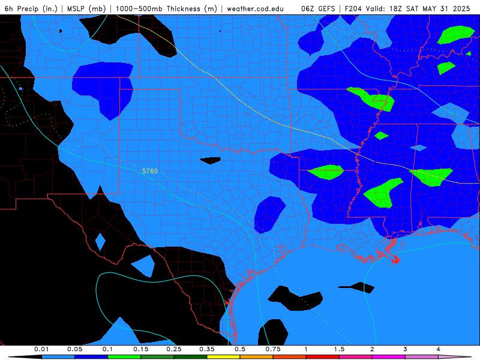Select the dark green 0.25–0.35 legend swatch
480x360 pixels.
coord(190,357)
